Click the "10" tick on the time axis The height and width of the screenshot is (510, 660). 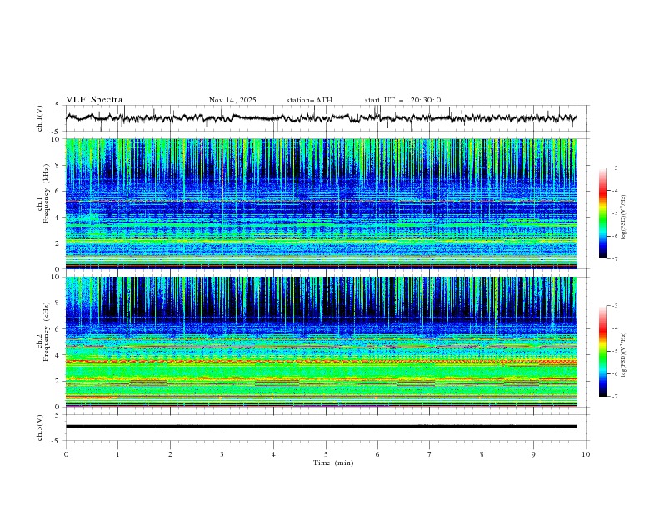tap(586, 454)
